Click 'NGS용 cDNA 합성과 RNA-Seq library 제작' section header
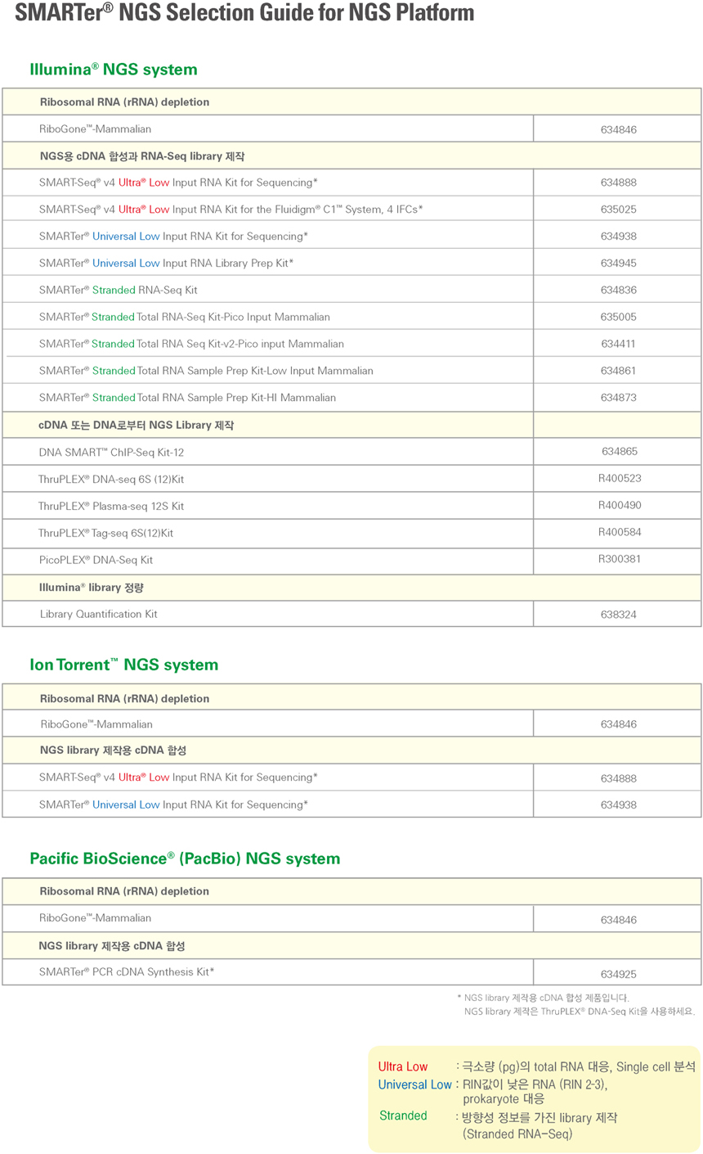 (x=142, y=156)
